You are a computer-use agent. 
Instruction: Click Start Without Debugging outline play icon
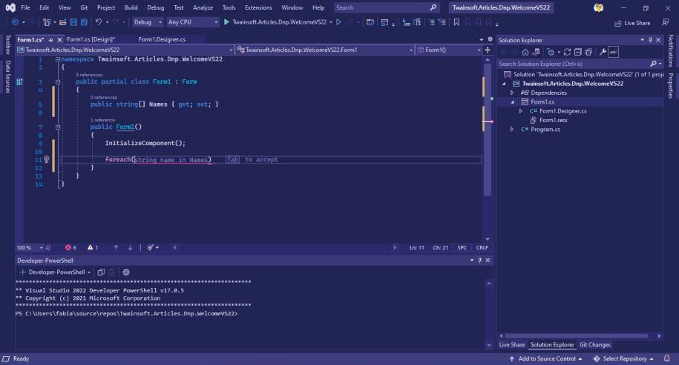[x=339, y=22]
